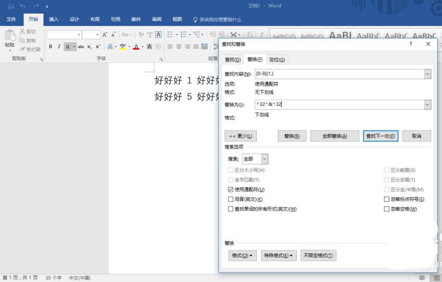This screenshot has width=442, height=282.
Task: Apply italic formatting
Action: (59, 47)
